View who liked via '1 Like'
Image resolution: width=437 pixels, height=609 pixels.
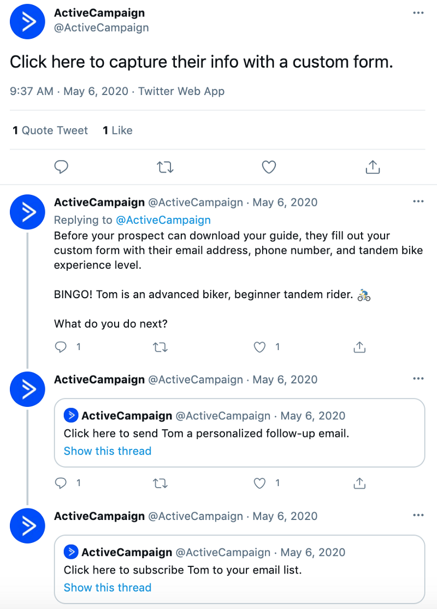(117, 131)
